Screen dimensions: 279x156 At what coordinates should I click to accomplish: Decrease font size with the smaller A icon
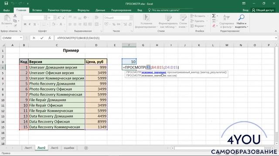click(64, 18)
